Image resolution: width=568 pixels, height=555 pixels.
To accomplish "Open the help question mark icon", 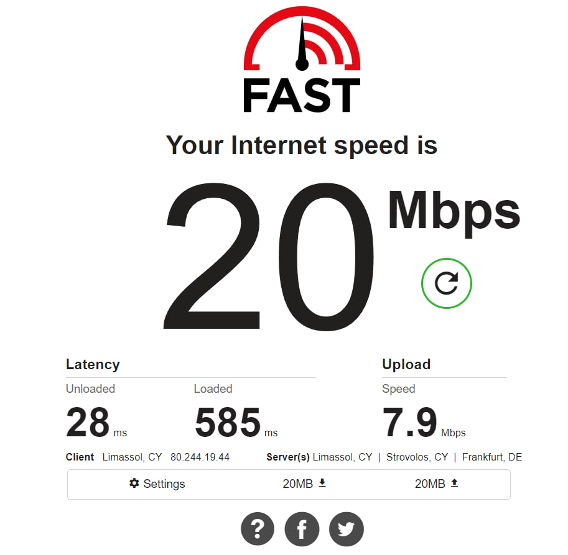I will (258, 529).
